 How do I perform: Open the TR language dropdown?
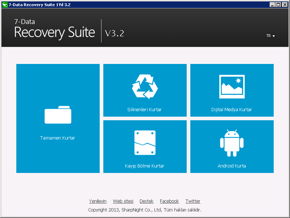pos(270,36)
